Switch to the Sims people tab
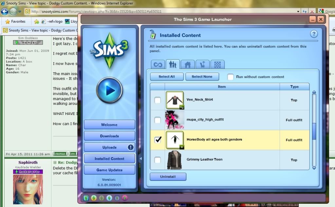The image size is (335, 207). pos(173,64)
